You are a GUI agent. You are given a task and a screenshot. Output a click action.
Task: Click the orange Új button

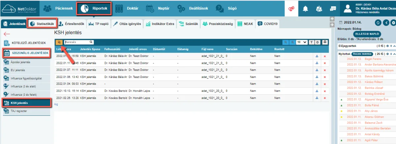point(59,42)
